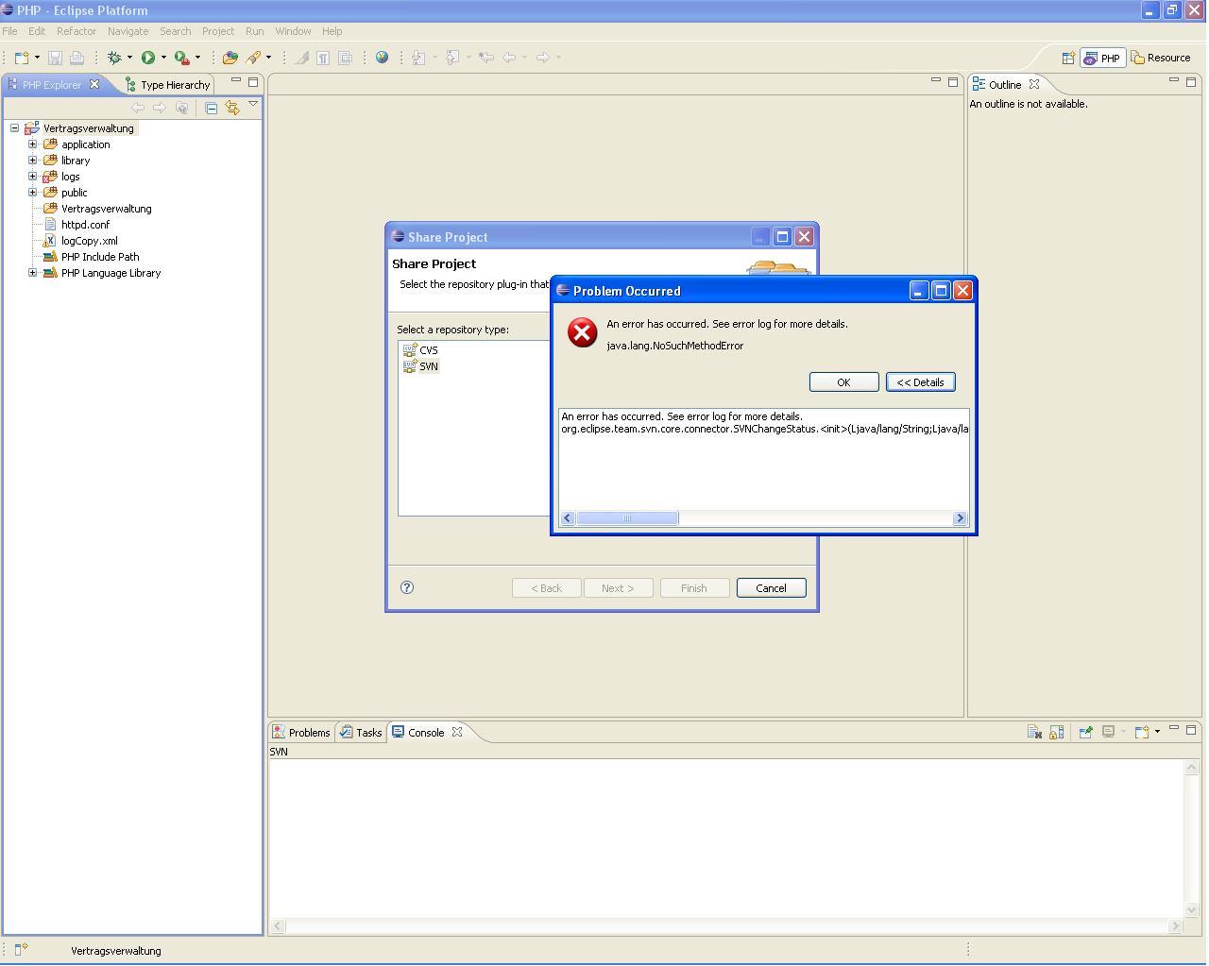
Task: Click the horizontal scrollbar thumb in error details
Action: [x=627, y=518]
